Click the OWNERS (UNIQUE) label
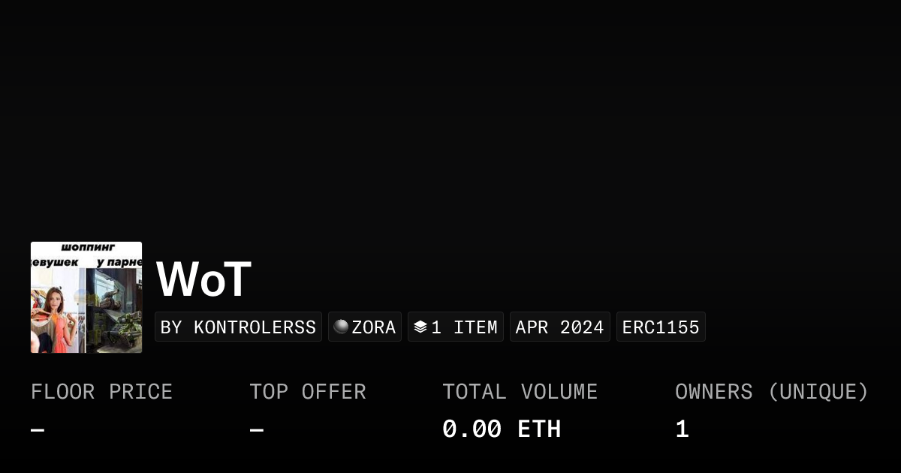Image resolution: width=901 pixels, height=473 pixels. pyautogui.click(x=771, y=392)
